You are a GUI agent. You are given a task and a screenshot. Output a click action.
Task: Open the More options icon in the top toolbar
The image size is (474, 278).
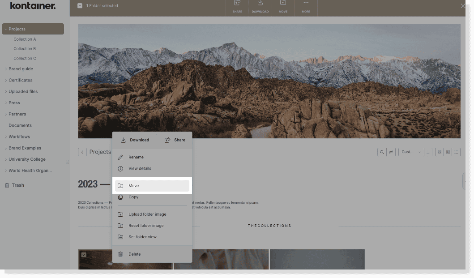pos(306,5)
